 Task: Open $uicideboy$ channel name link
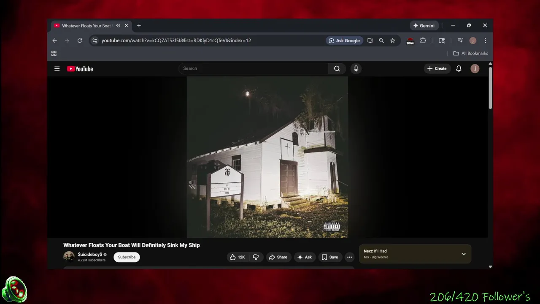pos(90,255)
